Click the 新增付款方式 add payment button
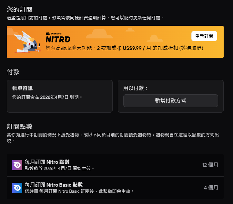Viewport: 233px width, 204px height. click(x=170, y=101)
